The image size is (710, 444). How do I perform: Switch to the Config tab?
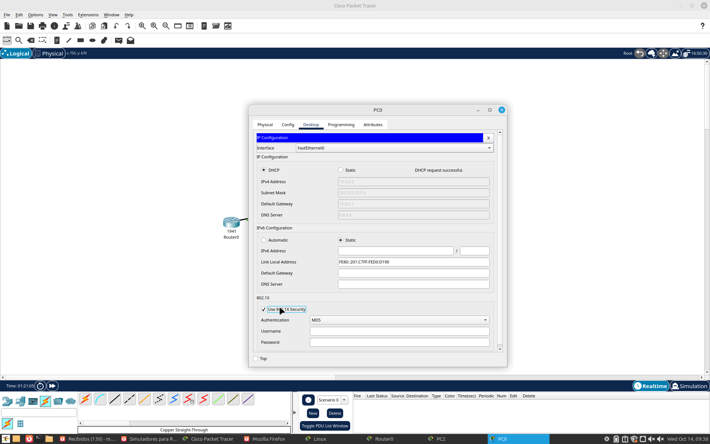(288, 125)
